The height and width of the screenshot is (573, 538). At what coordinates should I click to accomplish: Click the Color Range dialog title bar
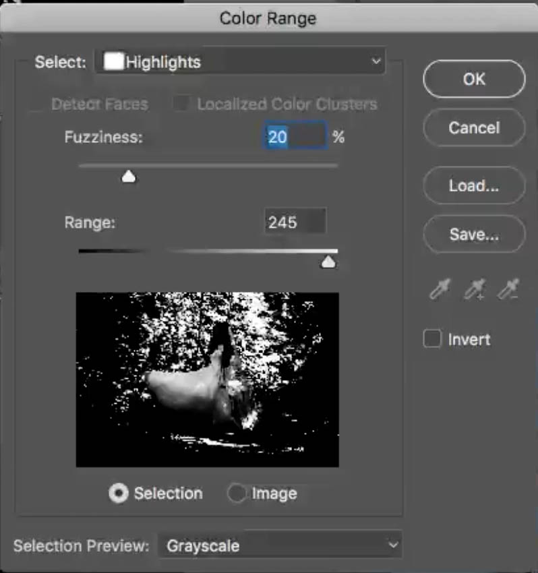point(268,18)
